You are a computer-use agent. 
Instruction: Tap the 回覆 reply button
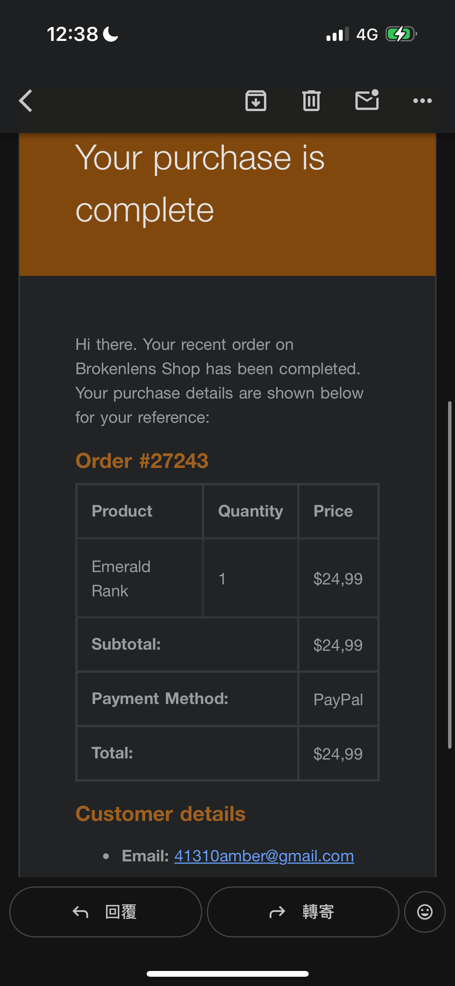point(105,912)
